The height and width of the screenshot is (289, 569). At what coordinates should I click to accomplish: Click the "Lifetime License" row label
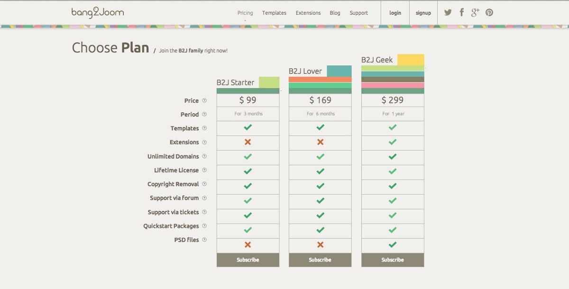click(176, 170)
